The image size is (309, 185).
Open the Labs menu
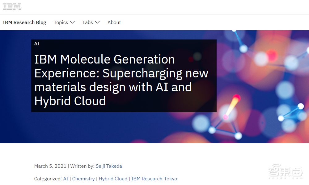[88, 23]
